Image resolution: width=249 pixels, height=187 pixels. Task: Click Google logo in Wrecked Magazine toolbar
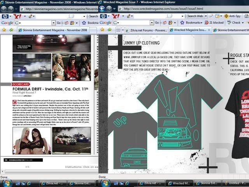click(105, 23)
